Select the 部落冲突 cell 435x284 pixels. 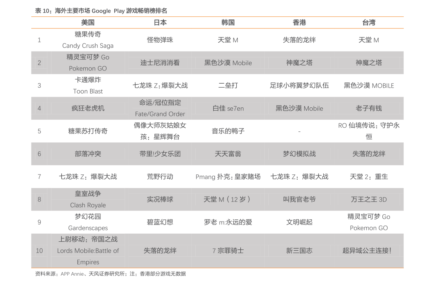click(x=88, y=154)
